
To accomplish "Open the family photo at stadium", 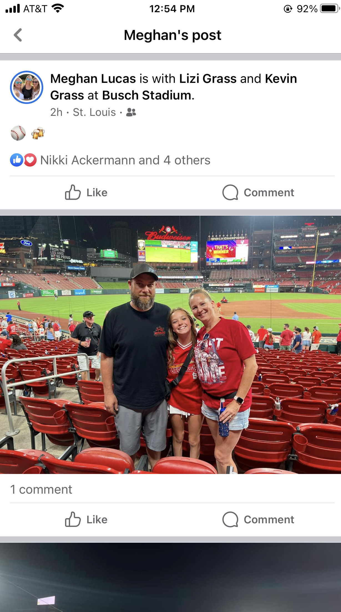I will point(170,345).
